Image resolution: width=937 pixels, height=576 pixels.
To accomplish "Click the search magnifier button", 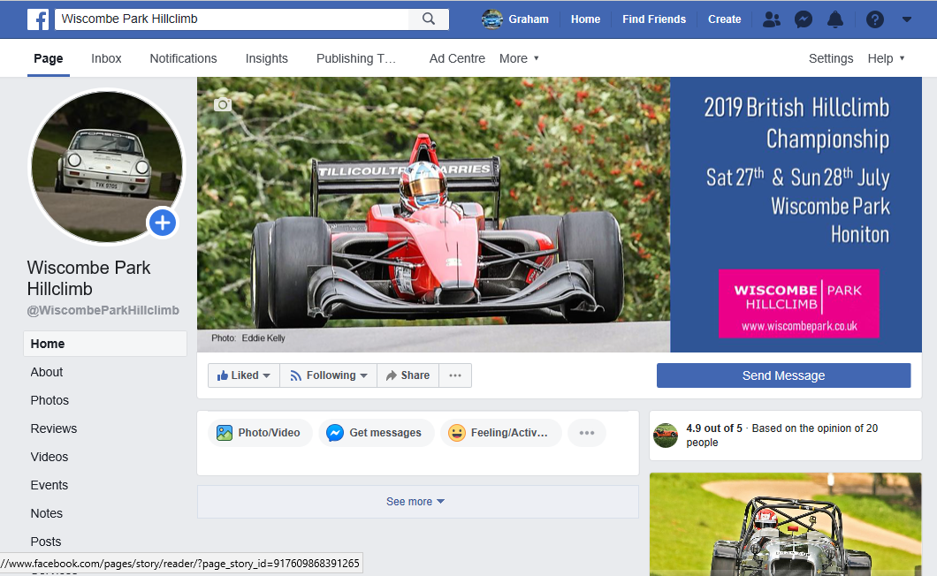I will pos(429,19).
